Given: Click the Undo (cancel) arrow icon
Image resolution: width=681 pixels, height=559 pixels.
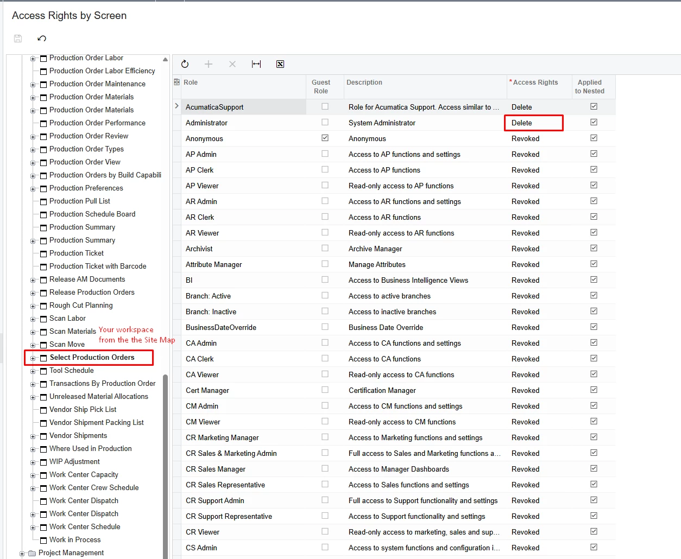Looking at the screenshot, I should pyautogui.click(x=42, y=39).
